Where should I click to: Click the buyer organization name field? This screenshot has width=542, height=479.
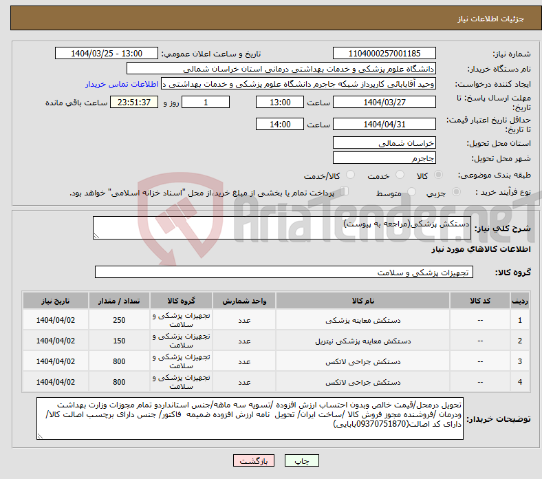pyautogui.click(x=281, y=69)
